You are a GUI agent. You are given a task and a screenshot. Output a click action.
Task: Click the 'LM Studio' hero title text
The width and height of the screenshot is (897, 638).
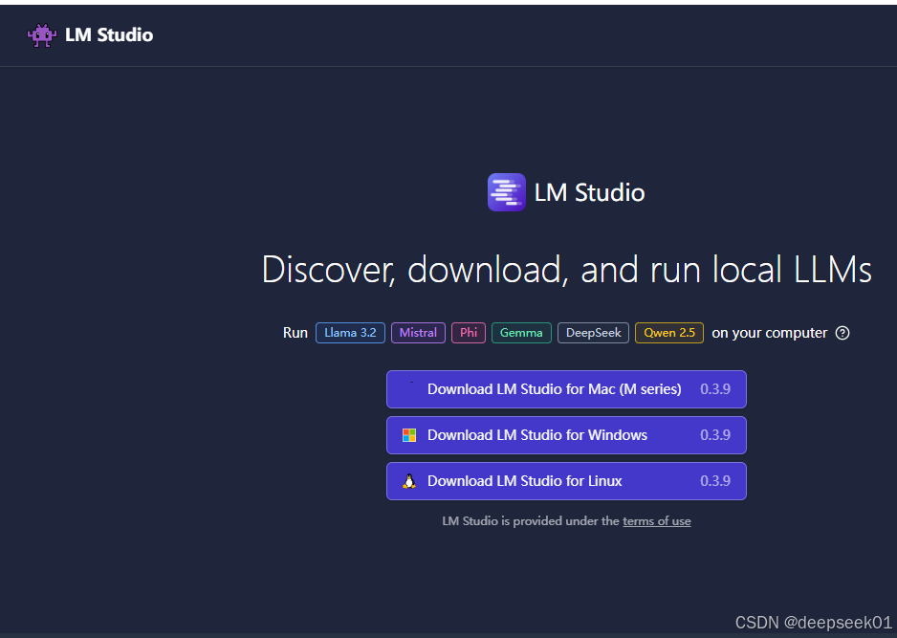(x=589, y=193)
